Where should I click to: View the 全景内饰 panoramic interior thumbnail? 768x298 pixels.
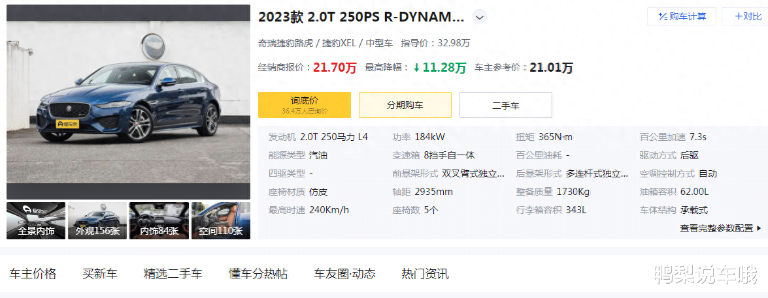click(x=36, y=221)
